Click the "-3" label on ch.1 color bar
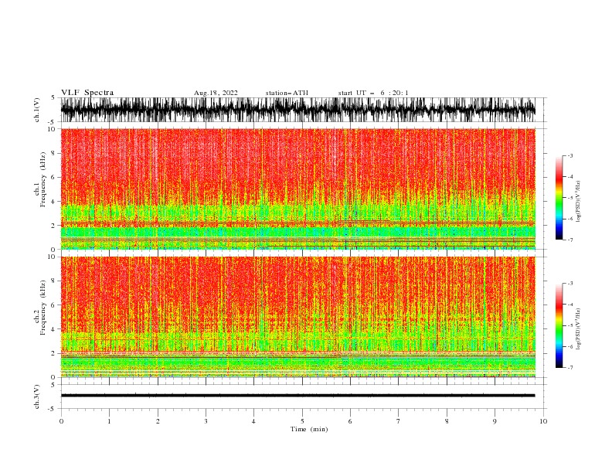Screen dimensions: 612x473 click(x=570, y=155)
